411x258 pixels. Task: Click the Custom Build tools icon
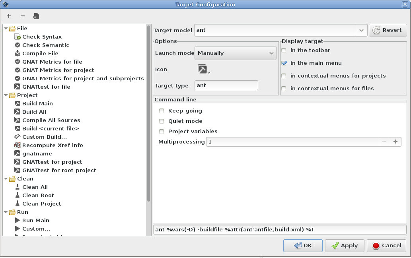tap(17, 137)
